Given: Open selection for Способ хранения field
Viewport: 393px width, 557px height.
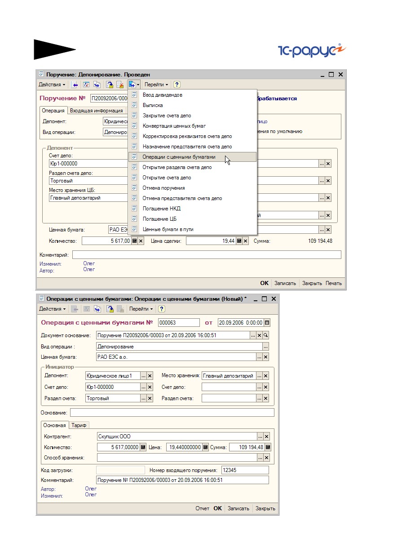Looking at the screenshot, I should tap(260, 458).
